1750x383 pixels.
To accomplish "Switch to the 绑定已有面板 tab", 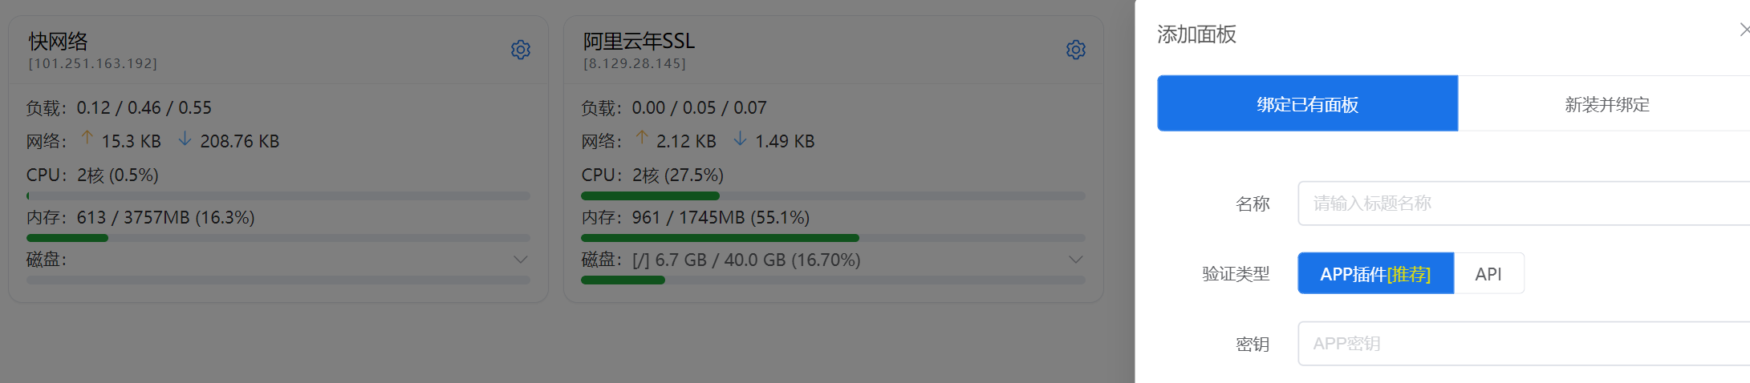I will (1307, 104).
